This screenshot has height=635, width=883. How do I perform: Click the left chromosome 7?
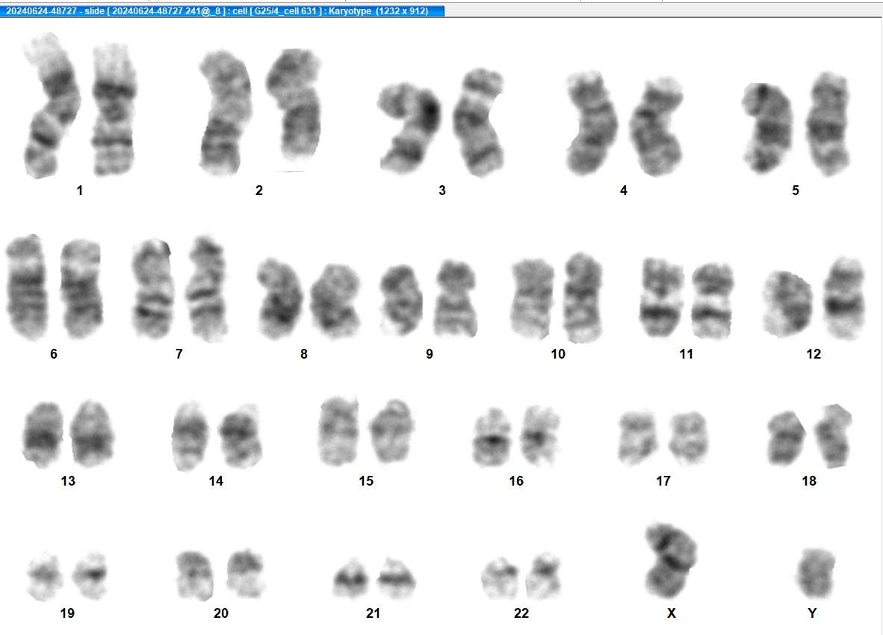click(x=152, y=288)
